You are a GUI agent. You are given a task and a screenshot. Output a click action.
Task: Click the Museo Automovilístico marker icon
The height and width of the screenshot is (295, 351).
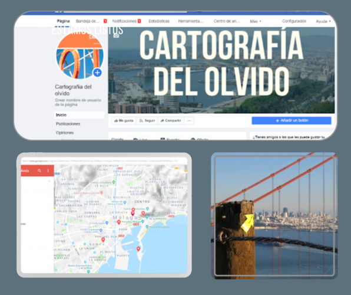(88, 271)
